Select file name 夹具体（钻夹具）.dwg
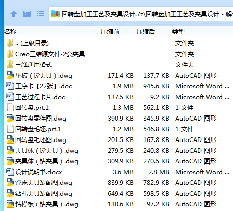The height and width of the screenshot is (211, 233). 47,161
